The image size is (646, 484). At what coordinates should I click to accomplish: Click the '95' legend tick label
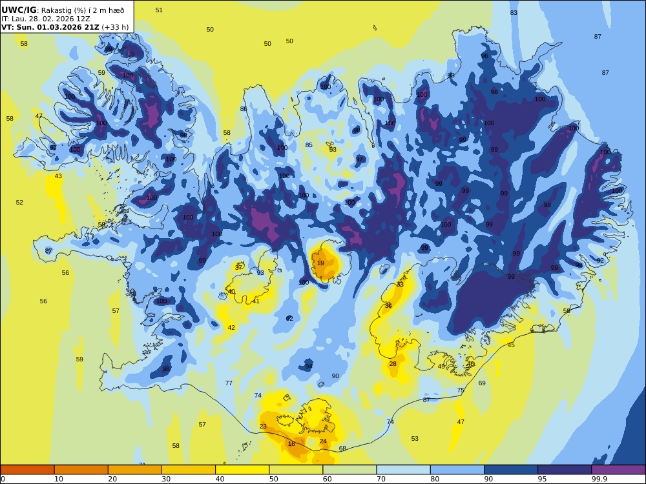(542, 479)
